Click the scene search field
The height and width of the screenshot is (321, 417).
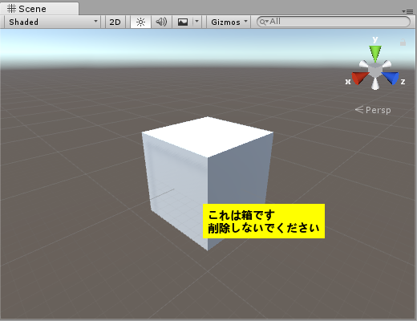click(x=334, y=22)
